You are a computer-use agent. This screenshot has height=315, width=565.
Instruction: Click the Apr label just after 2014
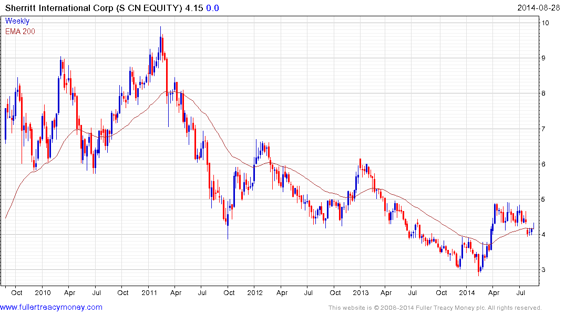(x=494, y=292)
